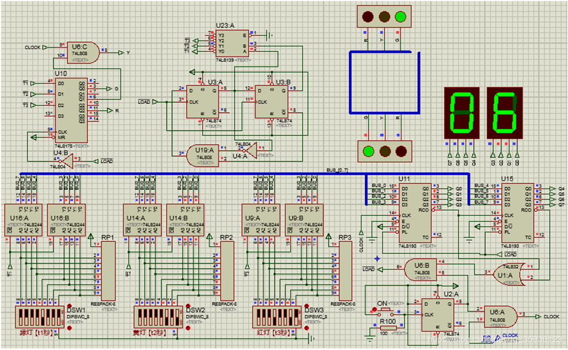Viewport: 568px width, 350px height.
Task: Select the R100 resistor
Action: 388,328
